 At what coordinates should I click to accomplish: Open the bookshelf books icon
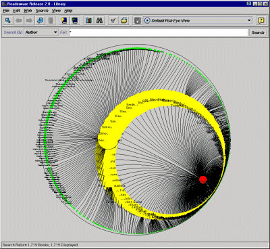click(89, 20)
